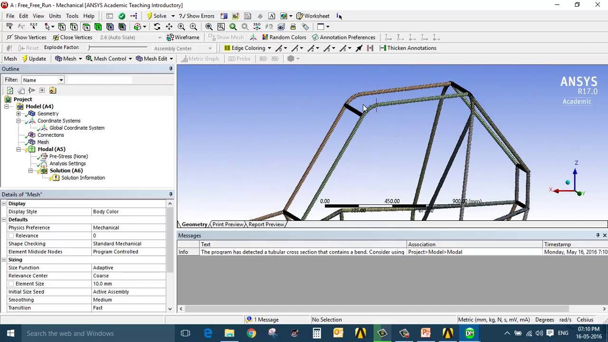Toggle Show Vertices

(26, 37)
